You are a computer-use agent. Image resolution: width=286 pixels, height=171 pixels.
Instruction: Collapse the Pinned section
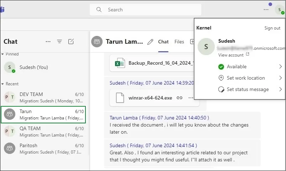point(2,54)
